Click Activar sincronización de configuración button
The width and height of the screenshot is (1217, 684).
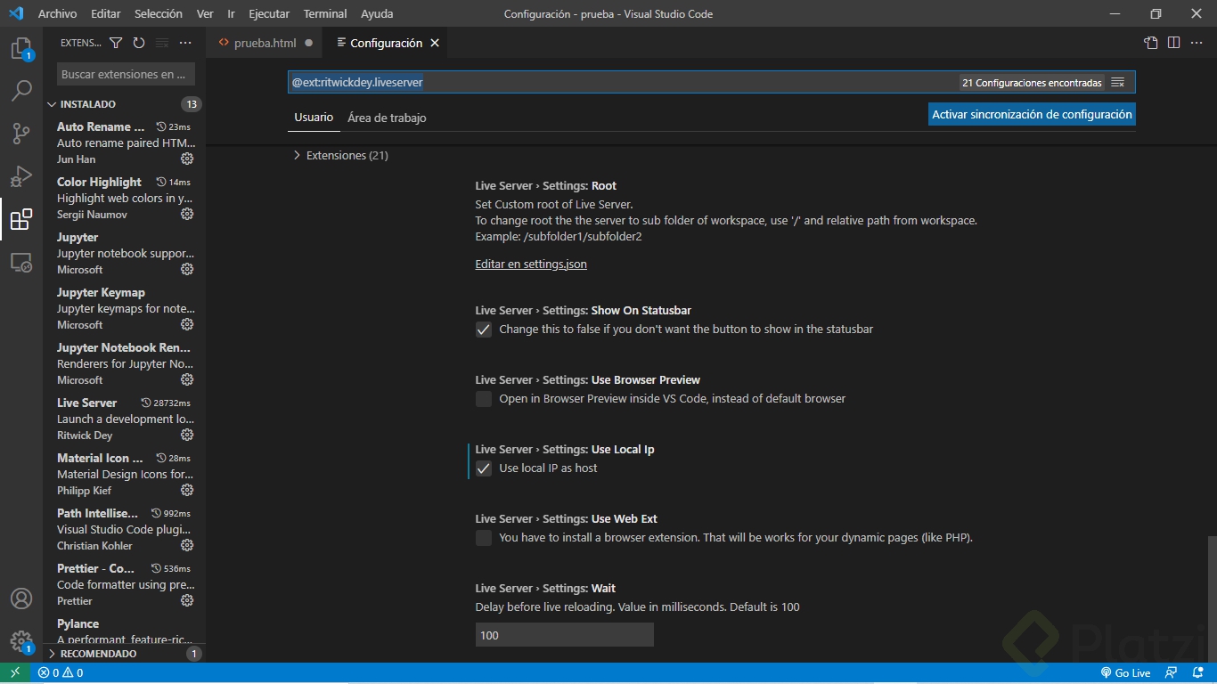point(1032,114)
